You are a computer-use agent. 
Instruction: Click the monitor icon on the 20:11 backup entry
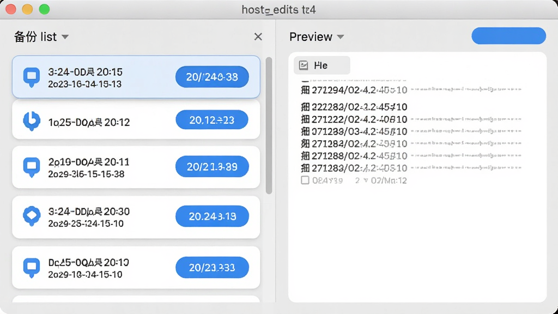[x=32, y=167]
